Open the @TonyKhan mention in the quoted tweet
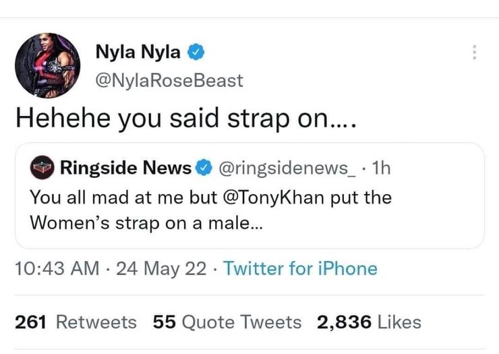499x354 pixels. click(274, 198)
